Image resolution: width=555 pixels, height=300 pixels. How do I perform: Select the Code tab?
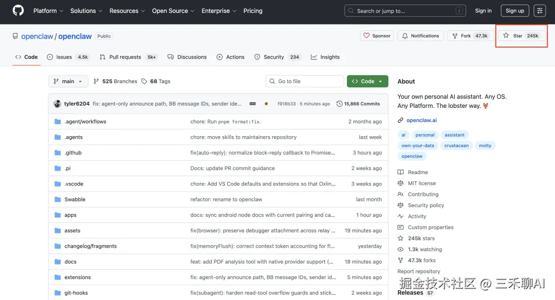click(27, 57)
